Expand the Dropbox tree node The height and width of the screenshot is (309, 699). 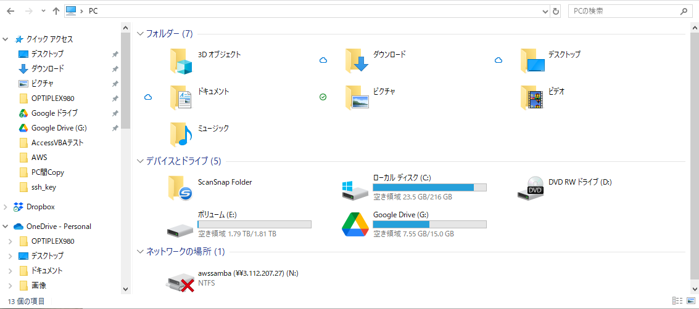click(x=6, y=207)
